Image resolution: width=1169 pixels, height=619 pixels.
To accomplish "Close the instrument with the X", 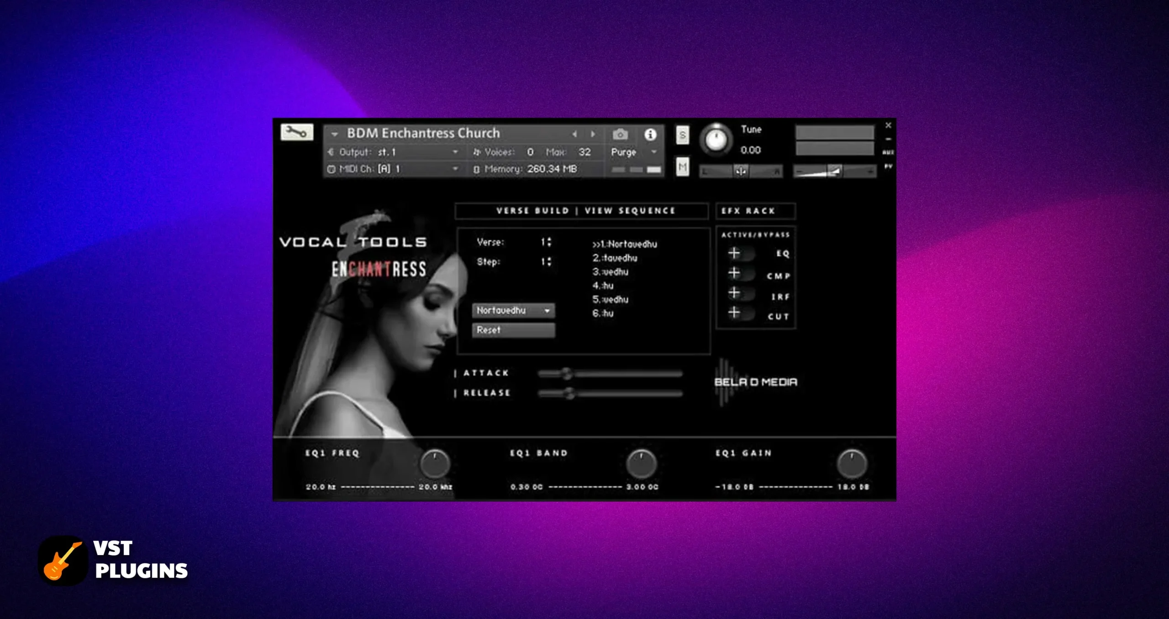I will (888, 125).
